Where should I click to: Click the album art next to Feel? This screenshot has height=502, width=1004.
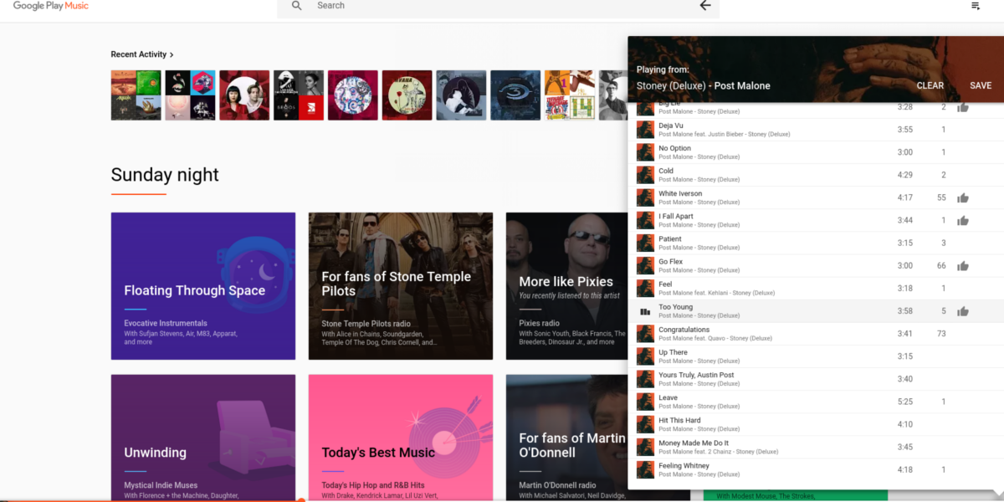pos(645,288)
